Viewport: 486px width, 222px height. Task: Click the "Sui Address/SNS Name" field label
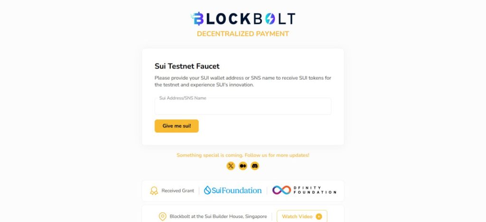[x=183, y=98]
